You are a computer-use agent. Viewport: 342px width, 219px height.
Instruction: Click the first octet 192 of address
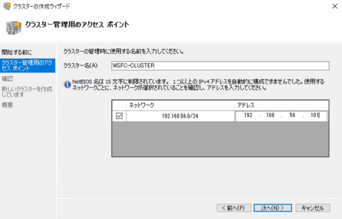click(x=248, y=115)
